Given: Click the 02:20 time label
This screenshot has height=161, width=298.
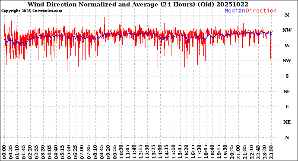Looking at the screenshot, I should pyautogui.click(x=30, y=152).
